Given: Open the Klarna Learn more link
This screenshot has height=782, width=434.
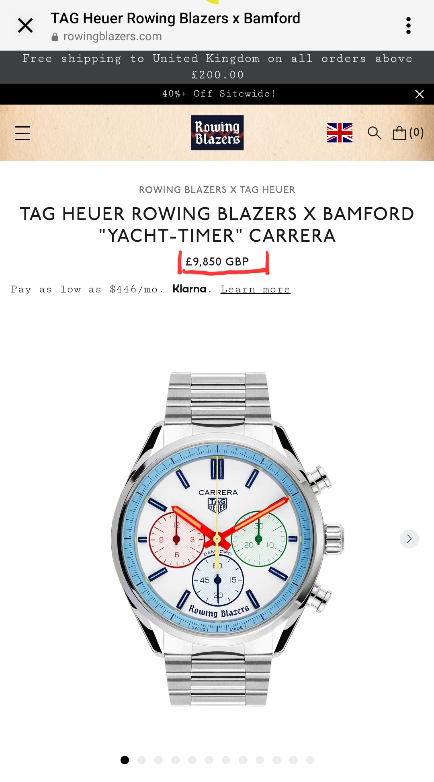Looking at the screenshot, I should tap(255, 289).
